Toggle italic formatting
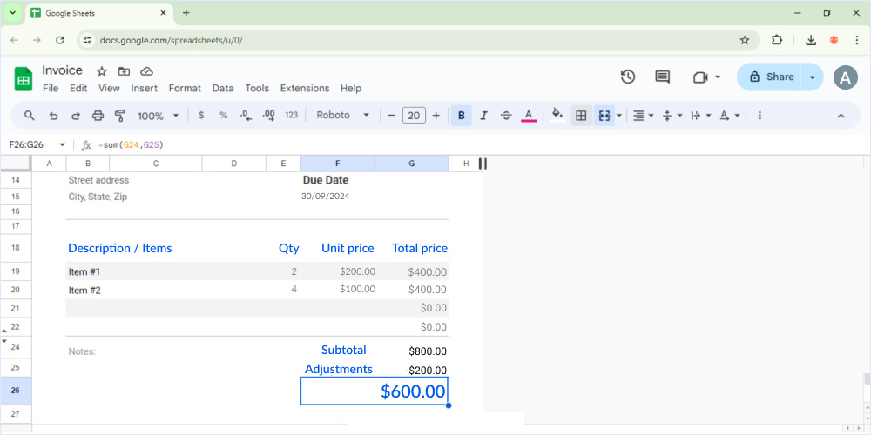This screenshot has width=871, height=435. (483, 116)
